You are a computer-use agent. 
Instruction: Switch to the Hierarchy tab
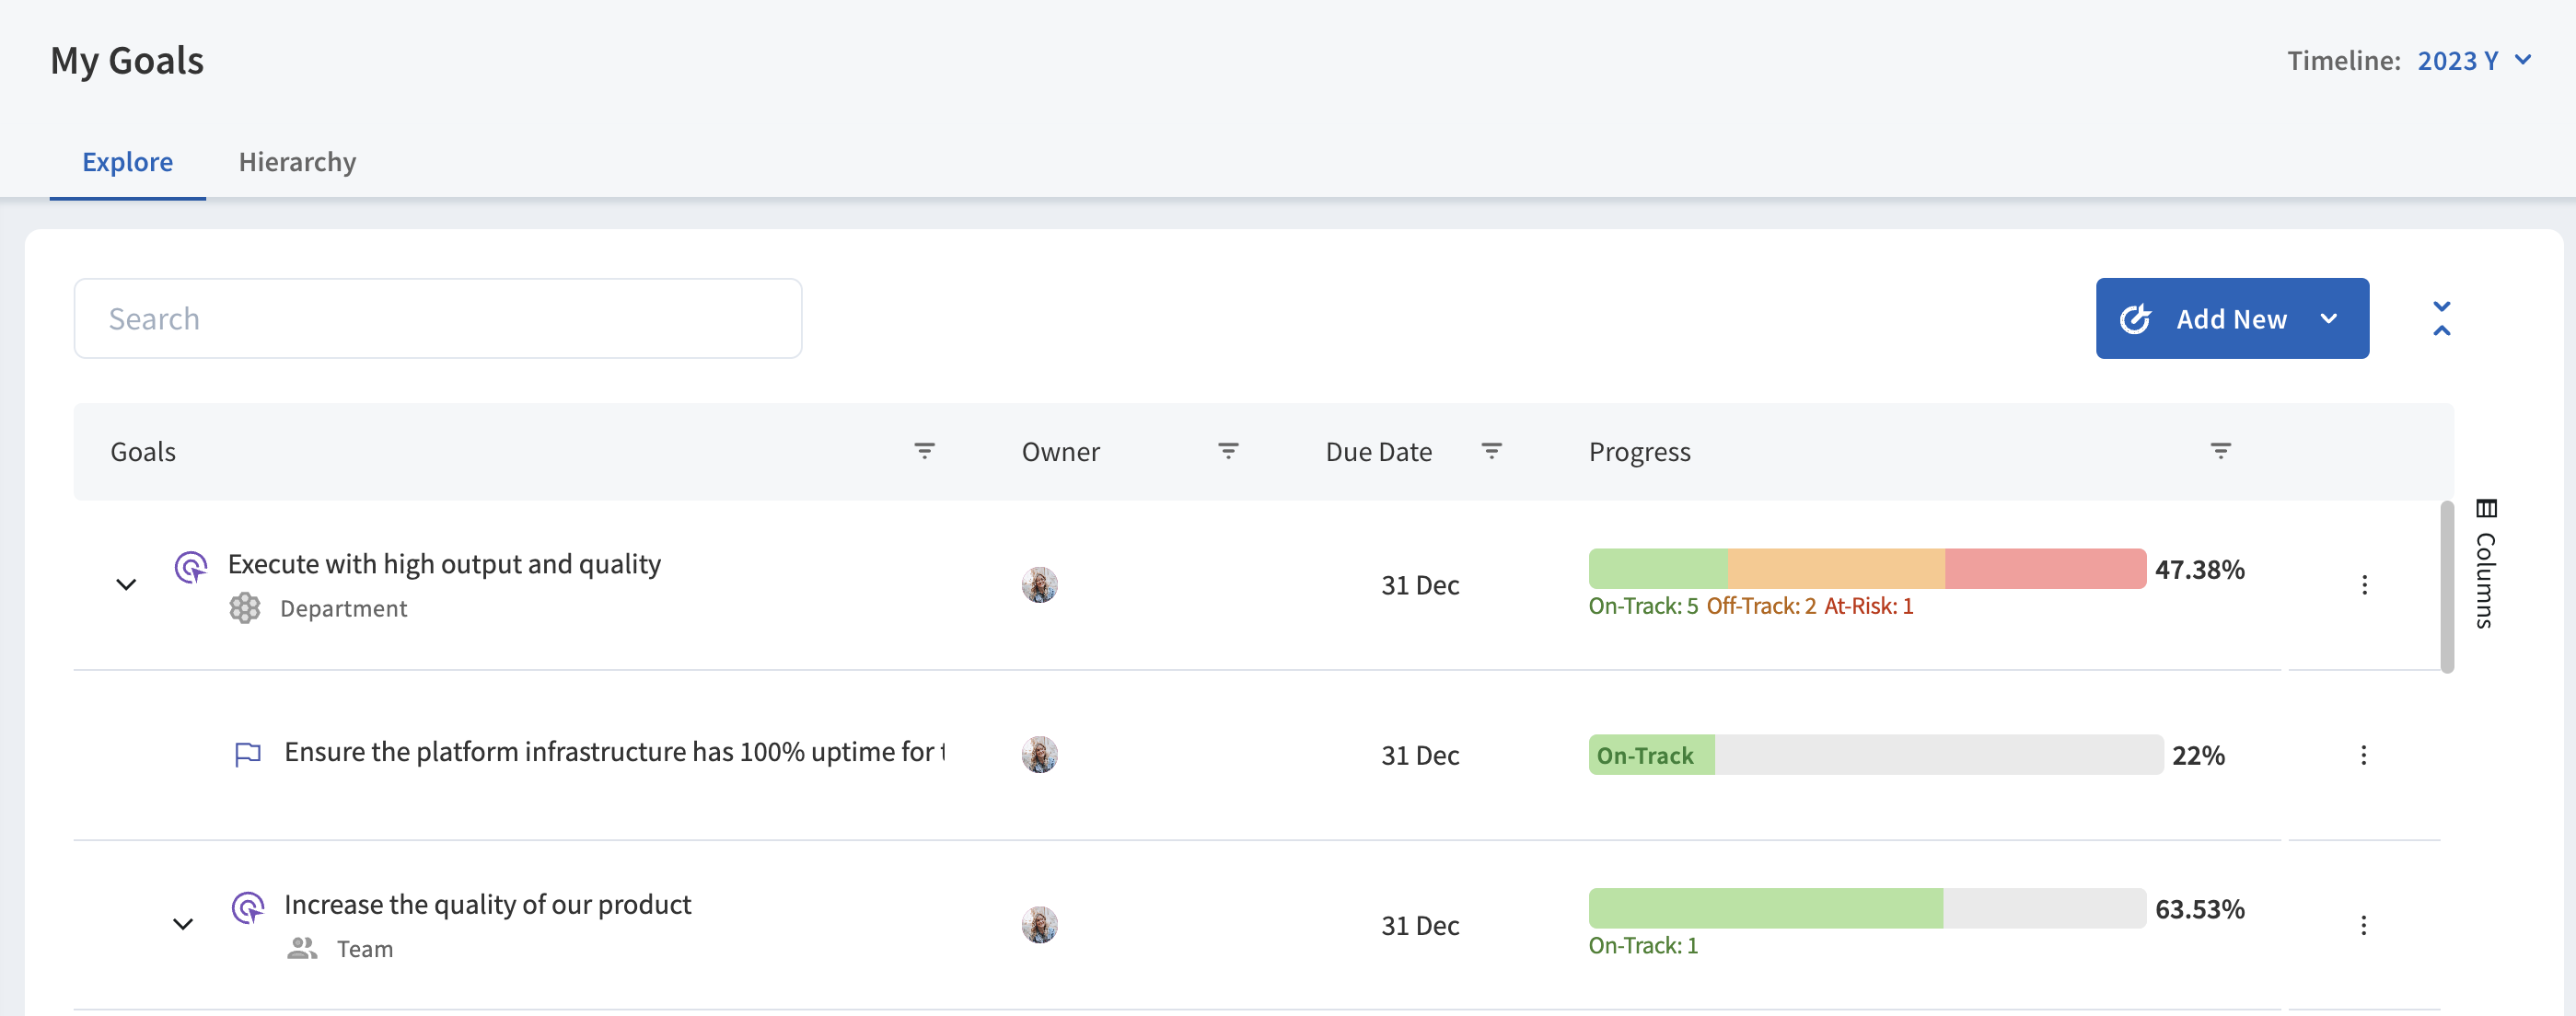click(297, 162)
